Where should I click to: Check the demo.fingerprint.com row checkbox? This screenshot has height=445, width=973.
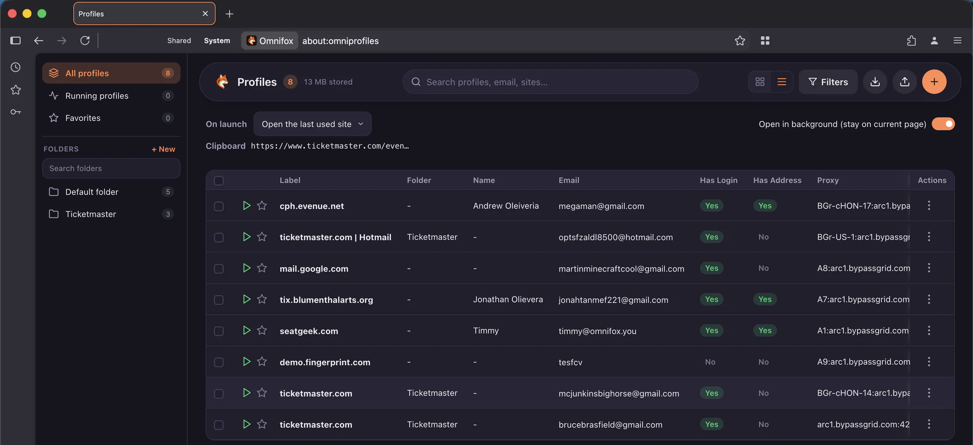point(218,362)
